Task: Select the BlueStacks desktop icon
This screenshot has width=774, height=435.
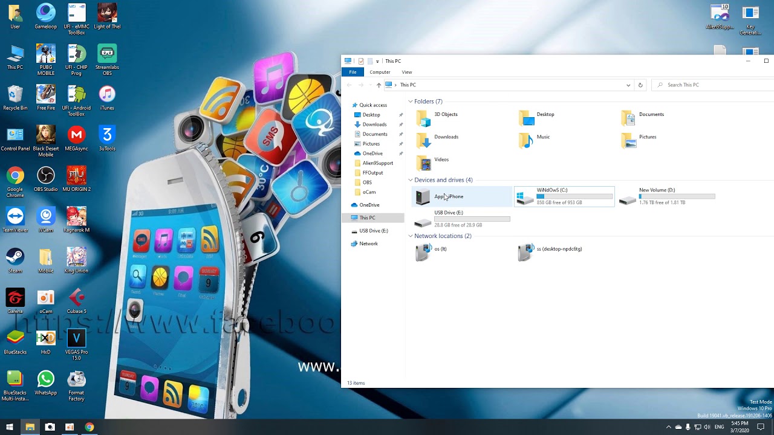Action: pos(15,341)
